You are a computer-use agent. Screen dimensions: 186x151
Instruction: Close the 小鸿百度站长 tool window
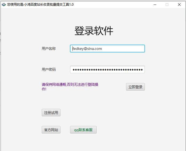[x=179, y=4]
